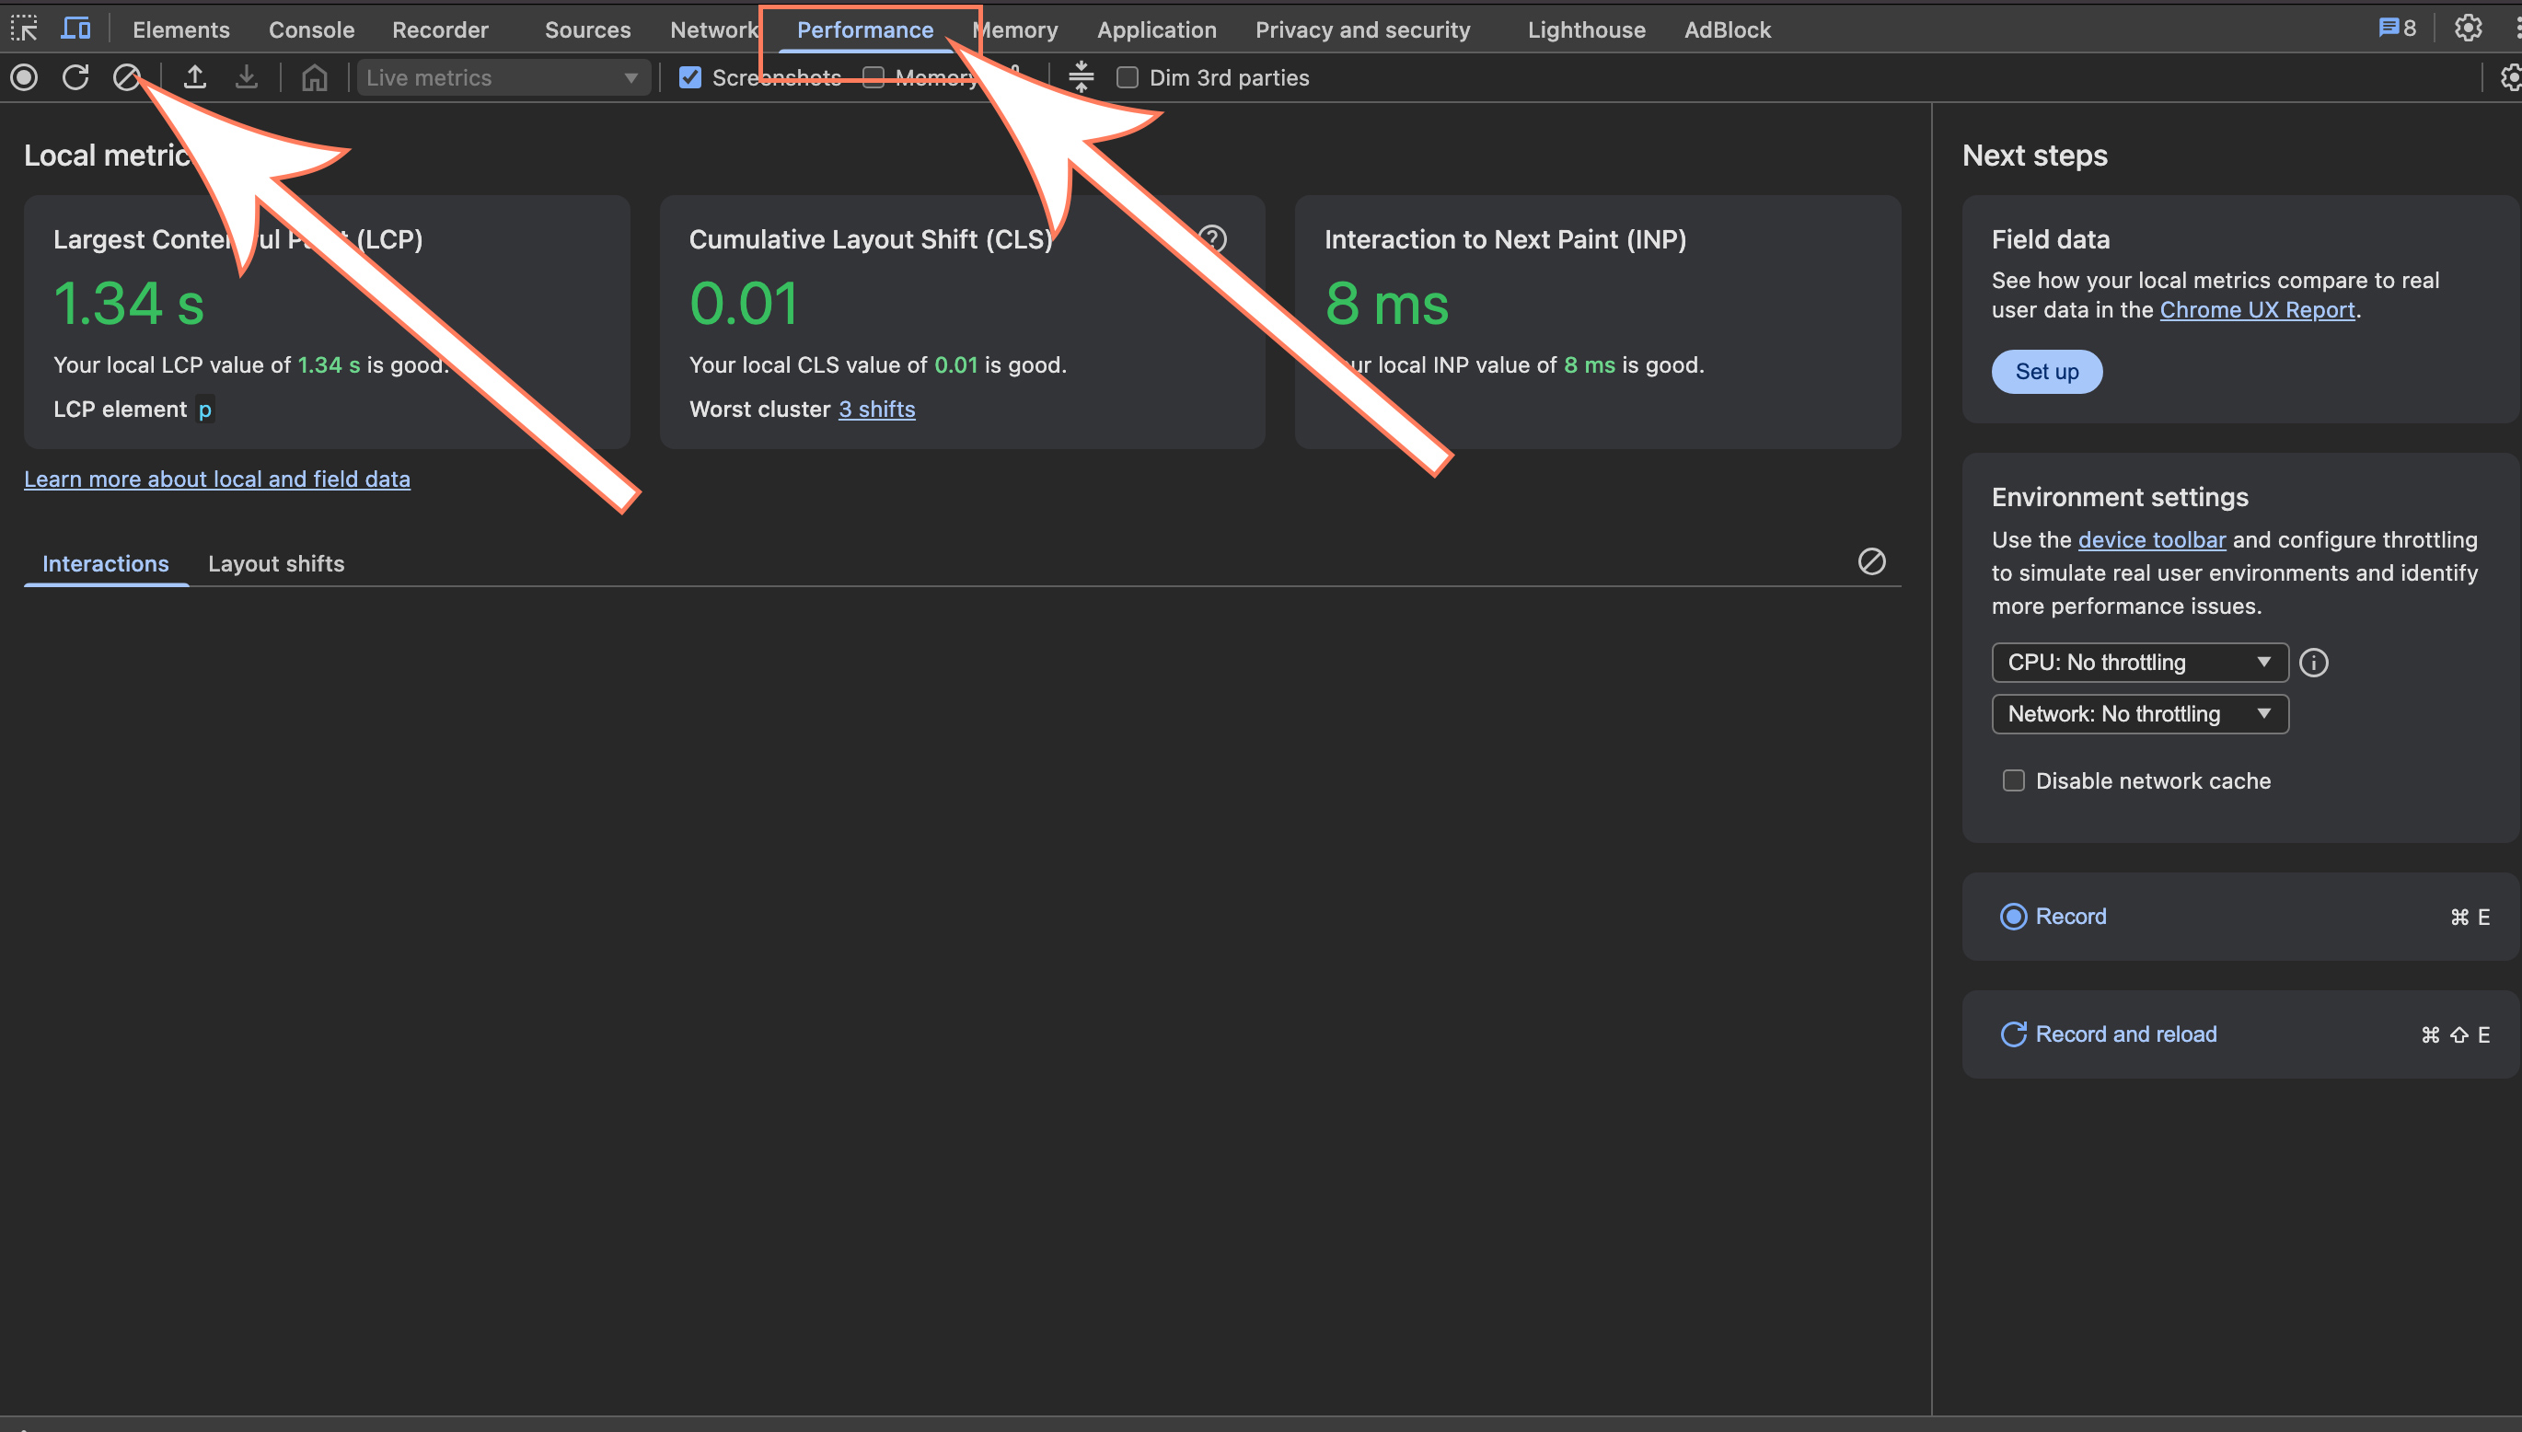Go to the landing page home icon
Screen dimensions: 2522x1432
(x=314, y=76)
